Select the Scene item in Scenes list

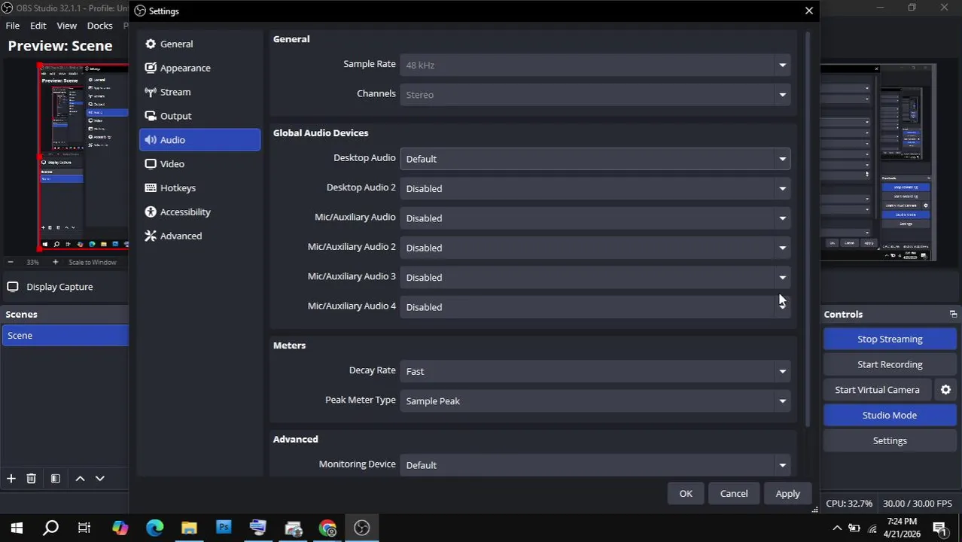pos(66,336)
